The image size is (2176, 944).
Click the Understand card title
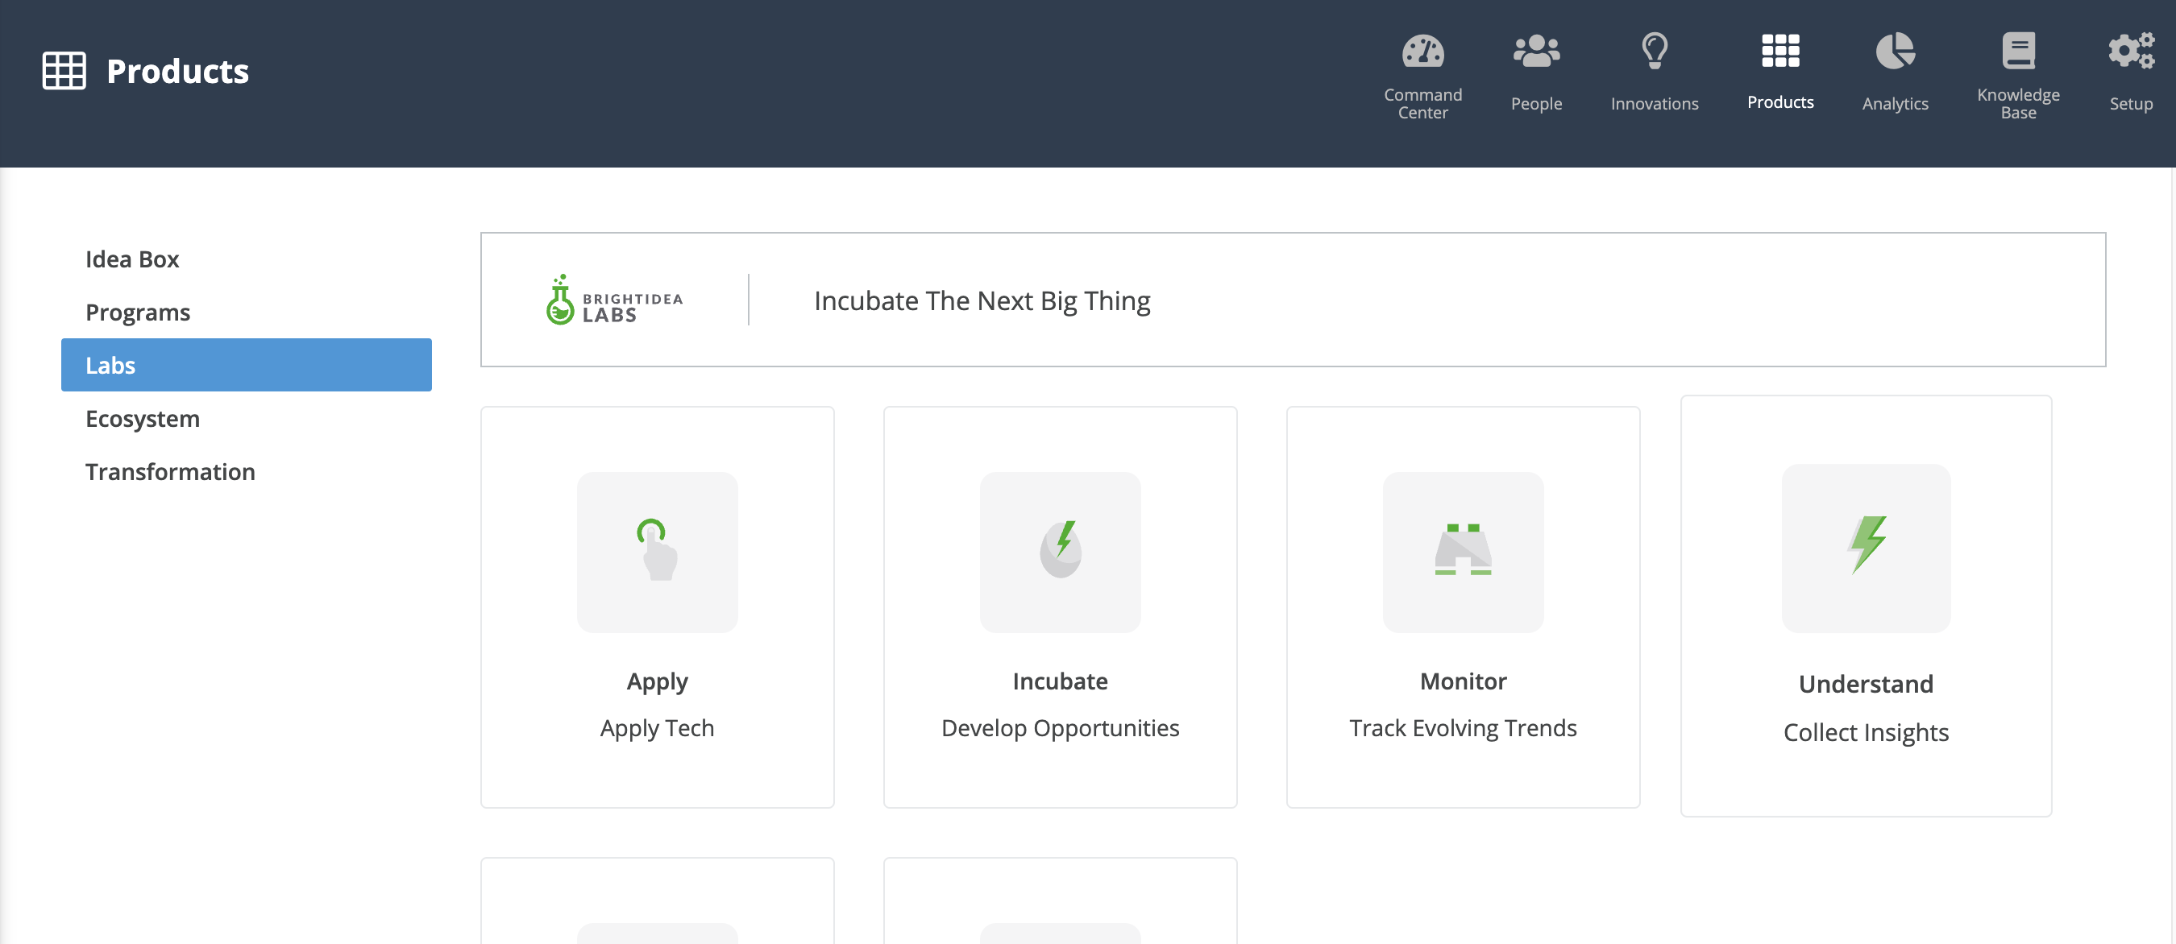1866,683
